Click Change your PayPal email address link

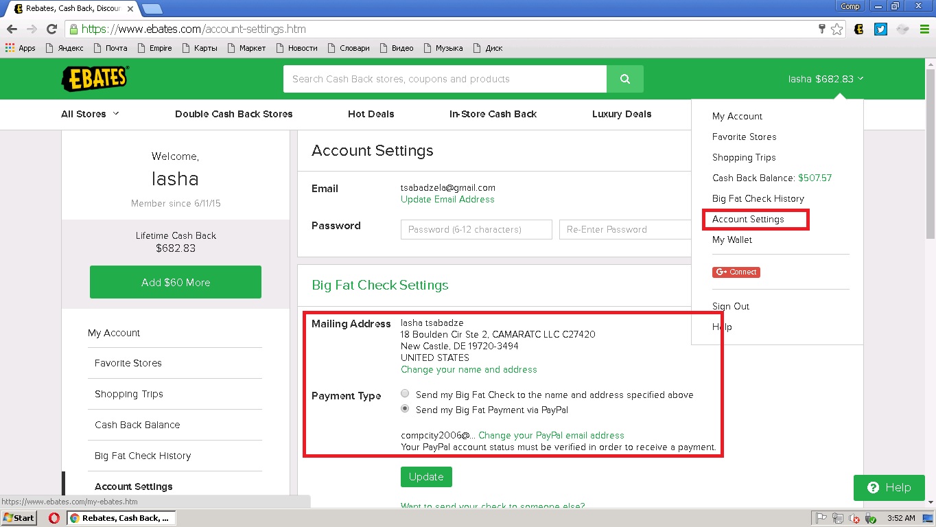[551, 436]
